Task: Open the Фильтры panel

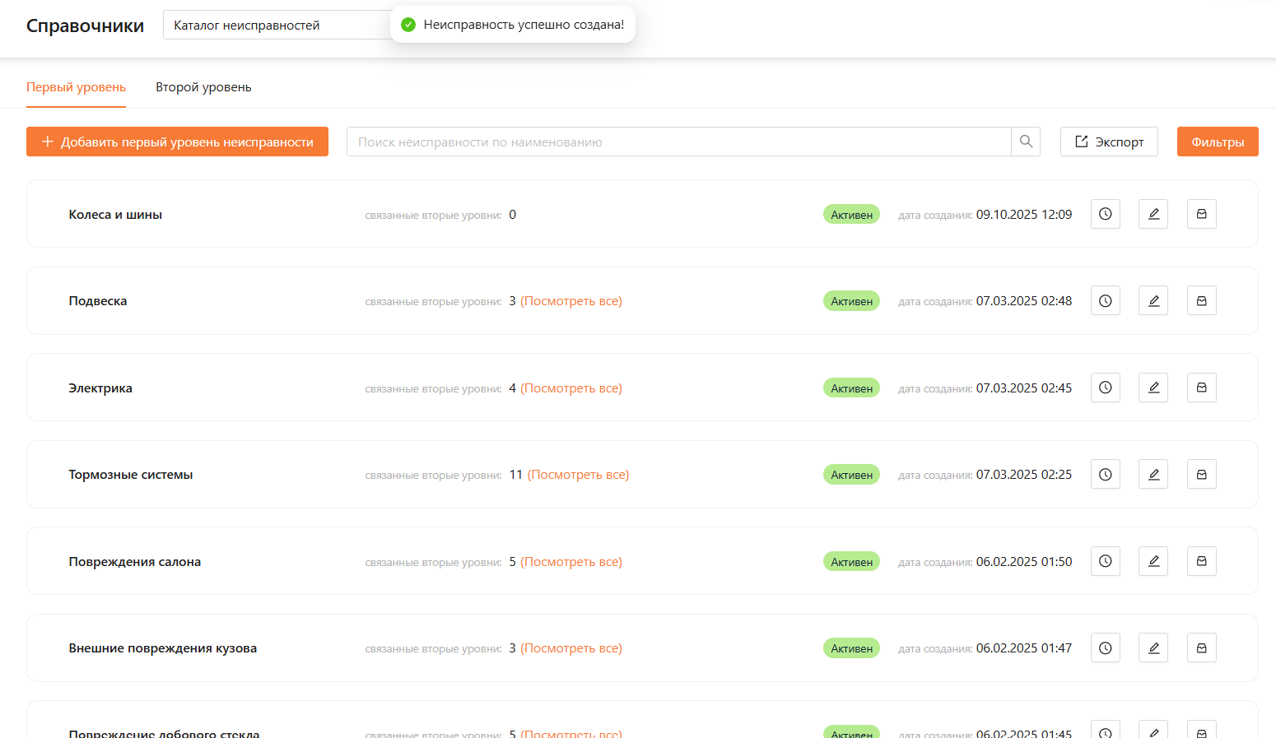Action: click(1217, 142)
